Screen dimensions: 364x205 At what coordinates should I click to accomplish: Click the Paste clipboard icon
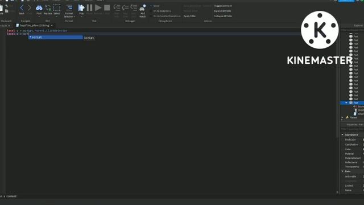click(x=1, y=9)
